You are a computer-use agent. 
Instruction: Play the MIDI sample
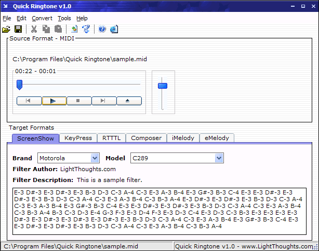click(x=54, y=101)
